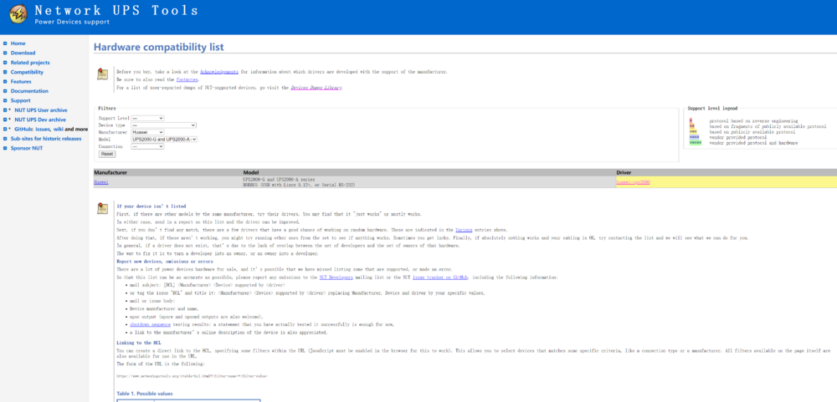The width and height of the screenshot is (837, 402).
Task: Click the Reset filters button
Action: pyautogui.click(x=107, y=154)
